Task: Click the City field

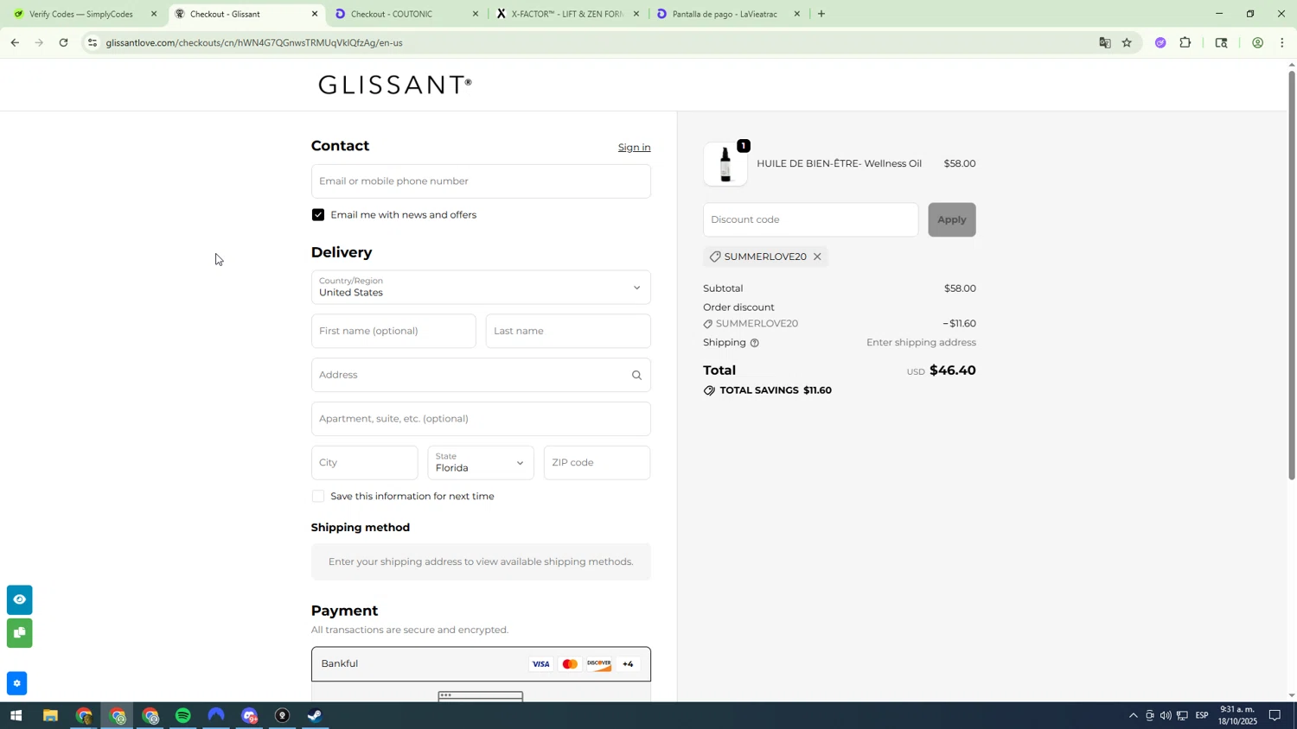Action: click(x=364, y=463)
